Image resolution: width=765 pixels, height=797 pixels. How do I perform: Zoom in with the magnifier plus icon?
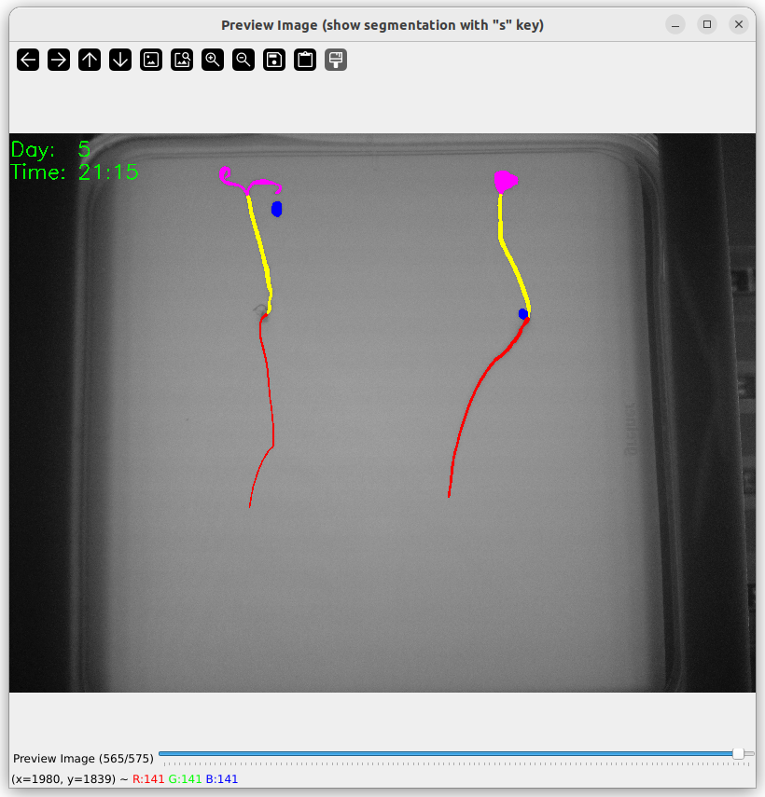[x=213, y=61]
